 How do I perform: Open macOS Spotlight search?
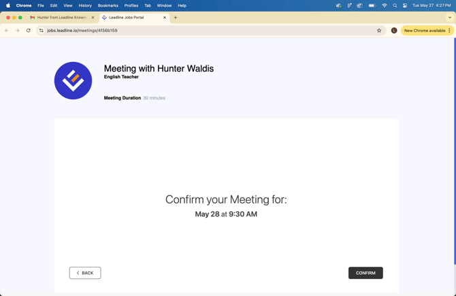pyautogui.click(x=395, y=5)
